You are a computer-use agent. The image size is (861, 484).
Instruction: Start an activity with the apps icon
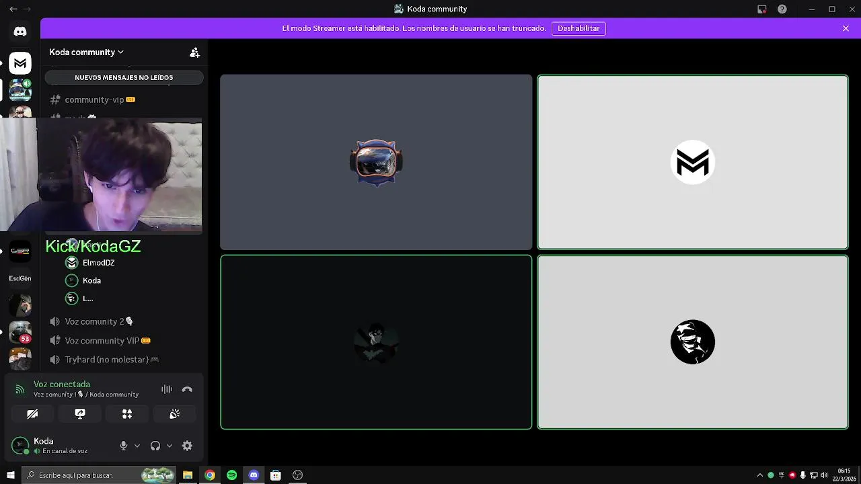(x=127, y=414)
